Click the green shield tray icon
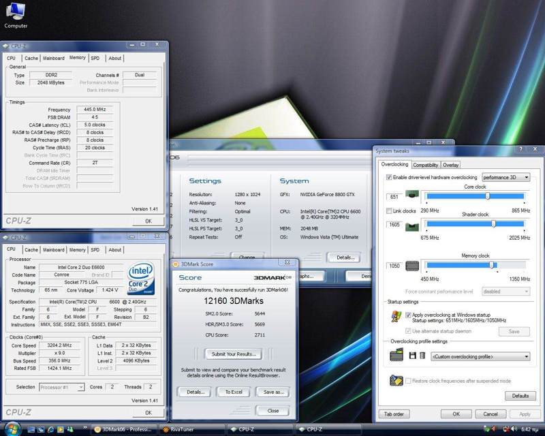This screenshot has width=545, height=436. (486, 429)
